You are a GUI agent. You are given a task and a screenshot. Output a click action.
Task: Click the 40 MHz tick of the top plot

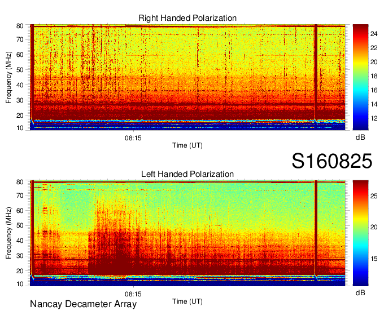coord(20,85)
